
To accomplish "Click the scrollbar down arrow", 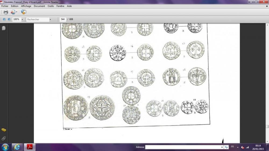I will tap(267, 142).
